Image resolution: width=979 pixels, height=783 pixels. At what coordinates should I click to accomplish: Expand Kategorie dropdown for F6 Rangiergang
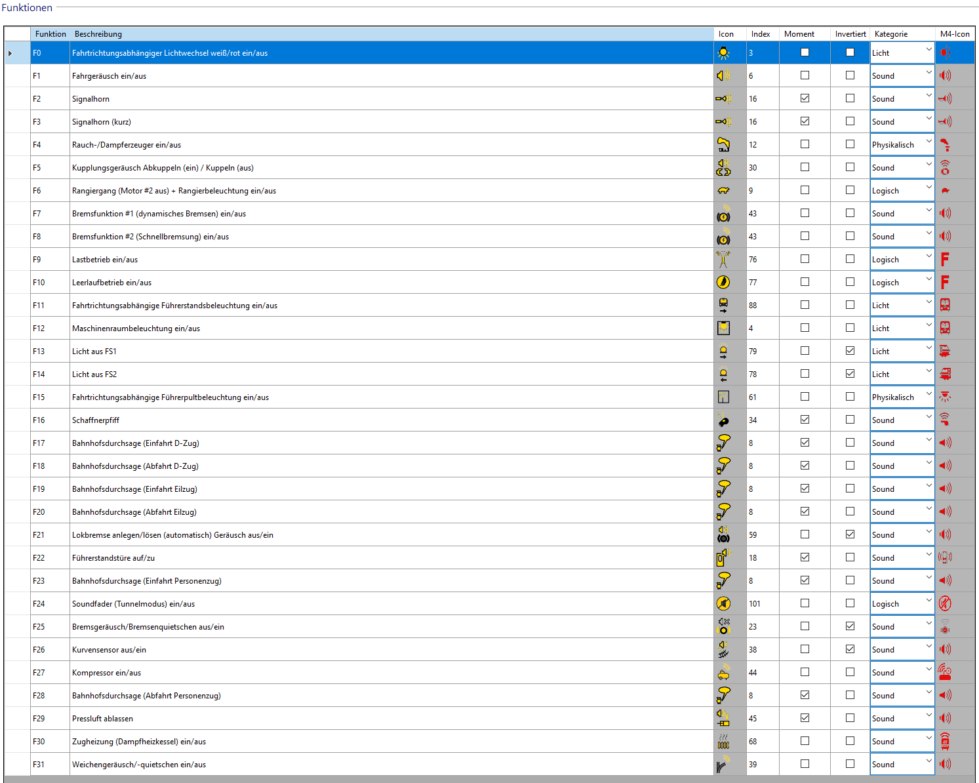click(x=929, y=190)
